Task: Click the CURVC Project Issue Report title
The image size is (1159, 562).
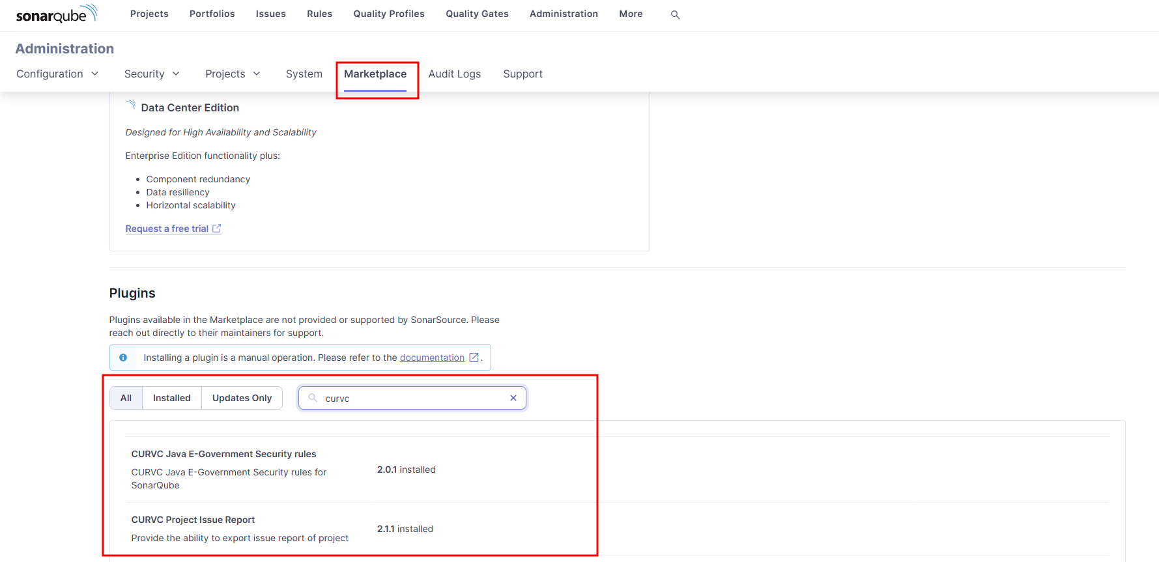Action: (193, 520)
